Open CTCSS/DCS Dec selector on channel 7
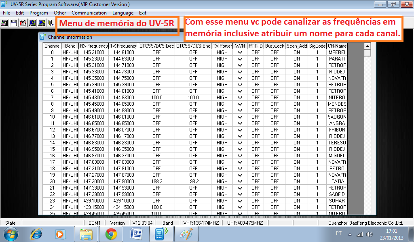The width and height of the screenshot is (414, 242). point(157,98)
